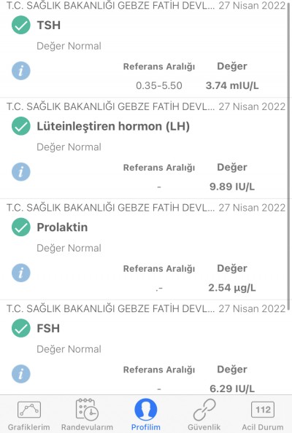This screenshot has width=292, height=433.
Task: Click the green checkmark beside Lüteinleştiren hormon
Action: point(21,126)
